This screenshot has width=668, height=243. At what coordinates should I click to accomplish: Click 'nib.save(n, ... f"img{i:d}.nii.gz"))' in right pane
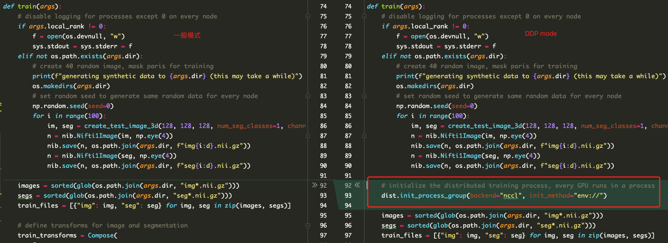click(x=512, y=146)
